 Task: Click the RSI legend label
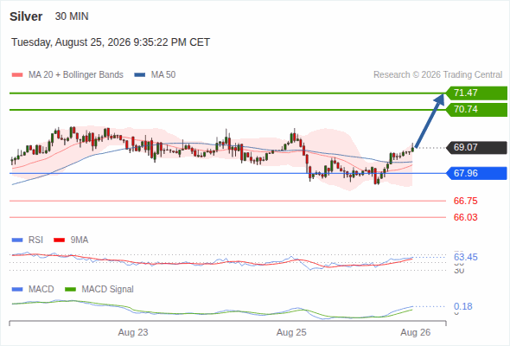[35, 240]
